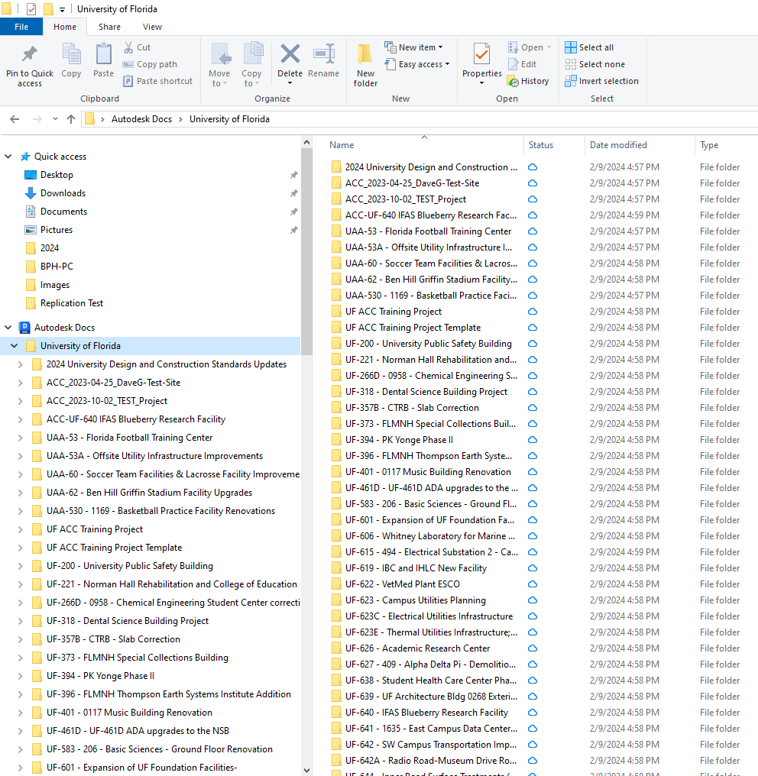Click navigation pane scrollbar up arrow
Image resolution: width=758 pixels, height=776 pixels.
pyautogui.click(x=307, y=143)
